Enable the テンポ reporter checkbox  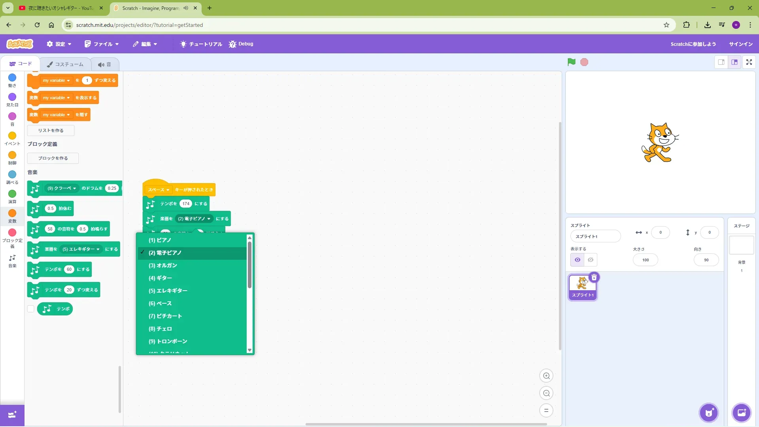coord(31,309)
